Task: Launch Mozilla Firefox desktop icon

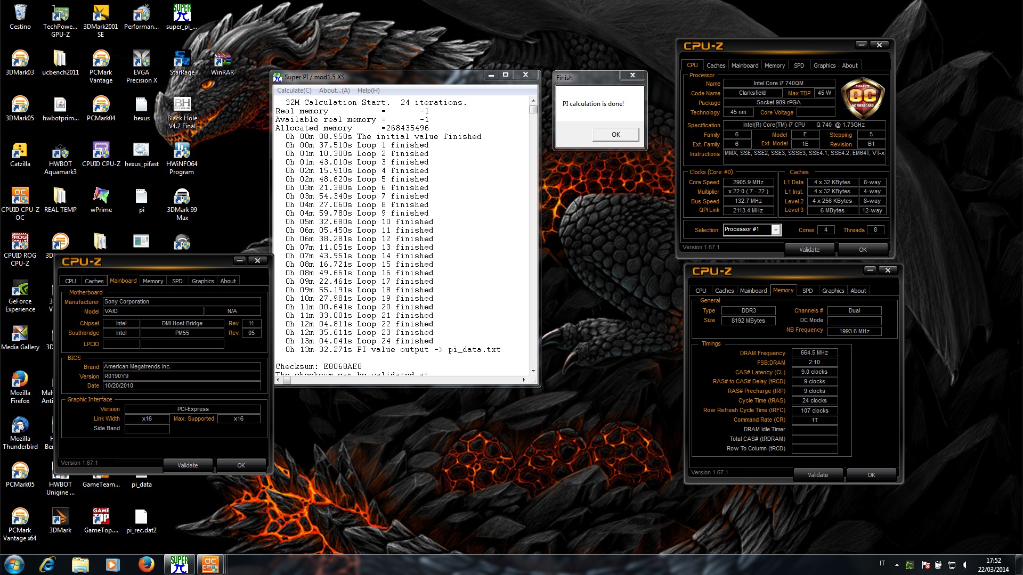Action: click(20, 388)
